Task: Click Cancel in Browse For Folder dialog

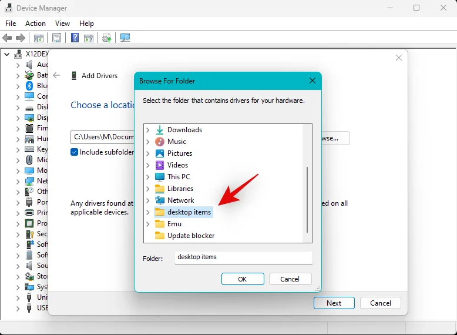Action: 290,279
